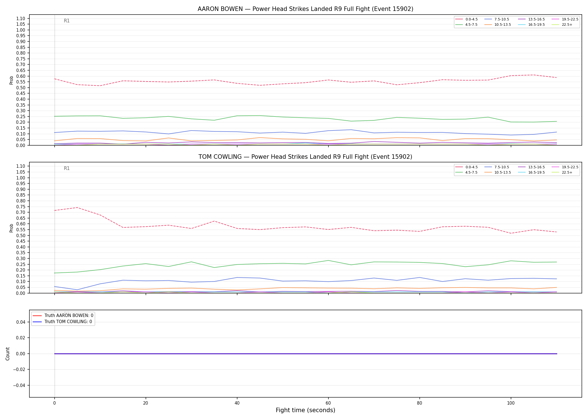588x420 pixels.
Task: Pick the 19.5-22.5 legend entry in Tom Cowling chart
Action: (565, 167)
